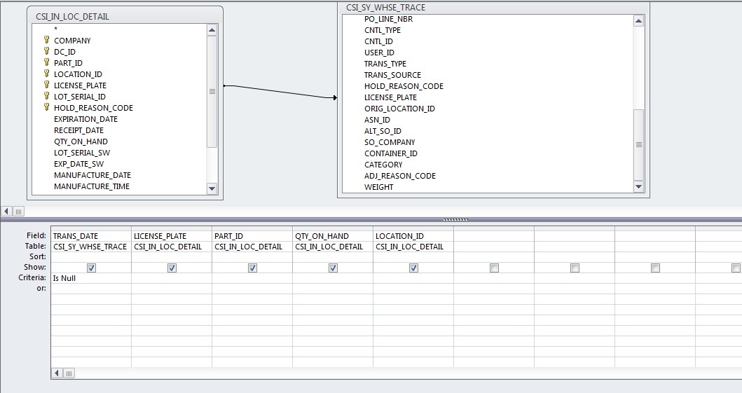Image resolution: width=742 pixels, height=393 pixels.
Task: Toggle Show checkbox for PART_ID column
Action: coord(252,268)
